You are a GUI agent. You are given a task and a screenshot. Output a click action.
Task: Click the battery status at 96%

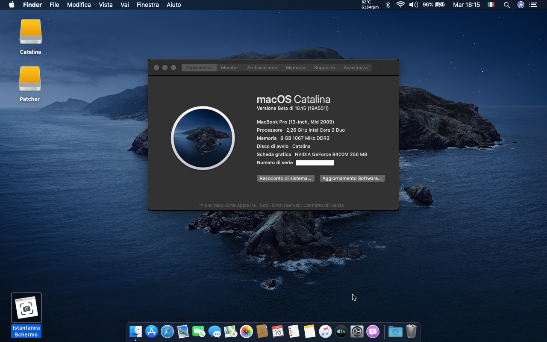(434, 5)
